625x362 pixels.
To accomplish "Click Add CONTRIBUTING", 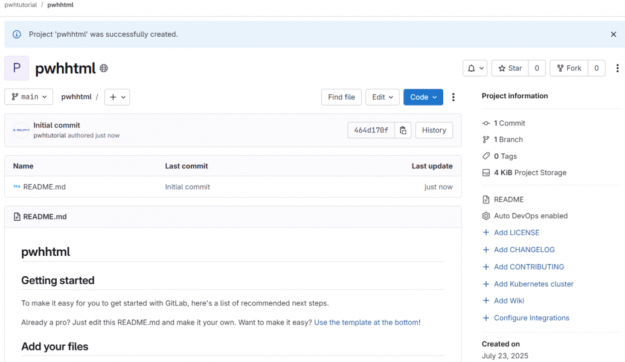I will [x=529, y=267].
